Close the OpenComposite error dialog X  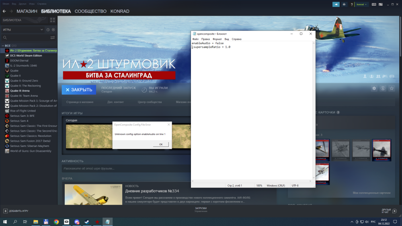point(168,125)
